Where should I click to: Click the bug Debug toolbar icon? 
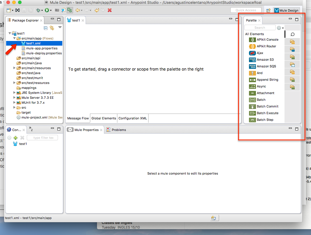(x=38, y=10)
